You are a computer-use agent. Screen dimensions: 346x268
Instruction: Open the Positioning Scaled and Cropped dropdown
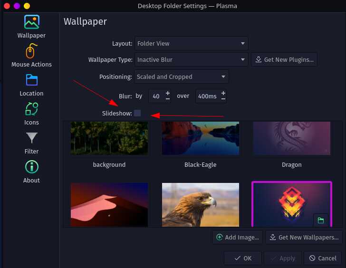[x=182, y=77]
